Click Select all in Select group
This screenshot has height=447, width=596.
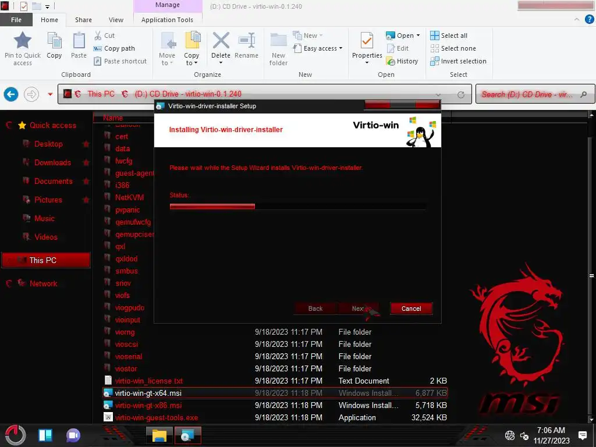tap(449, 36)
